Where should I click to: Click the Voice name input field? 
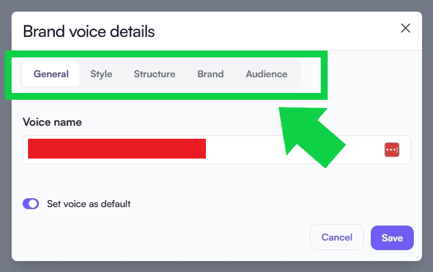[x=217, y=150]
